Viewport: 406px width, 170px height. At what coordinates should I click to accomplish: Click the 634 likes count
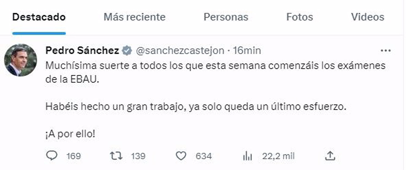[x=204, y=156]
